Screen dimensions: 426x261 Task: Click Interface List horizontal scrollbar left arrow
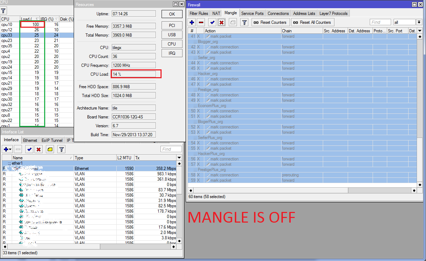pyautogui.click(x=5, y=247)
